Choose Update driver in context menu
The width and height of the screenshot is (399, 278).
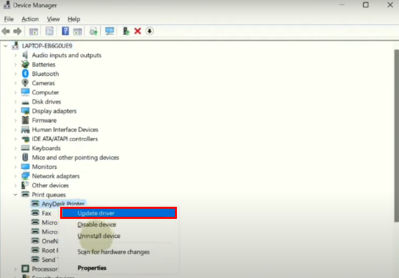119,213
